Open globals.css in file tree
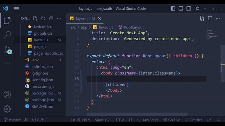This screenshot has width=225, height=126. pos(43,34)
